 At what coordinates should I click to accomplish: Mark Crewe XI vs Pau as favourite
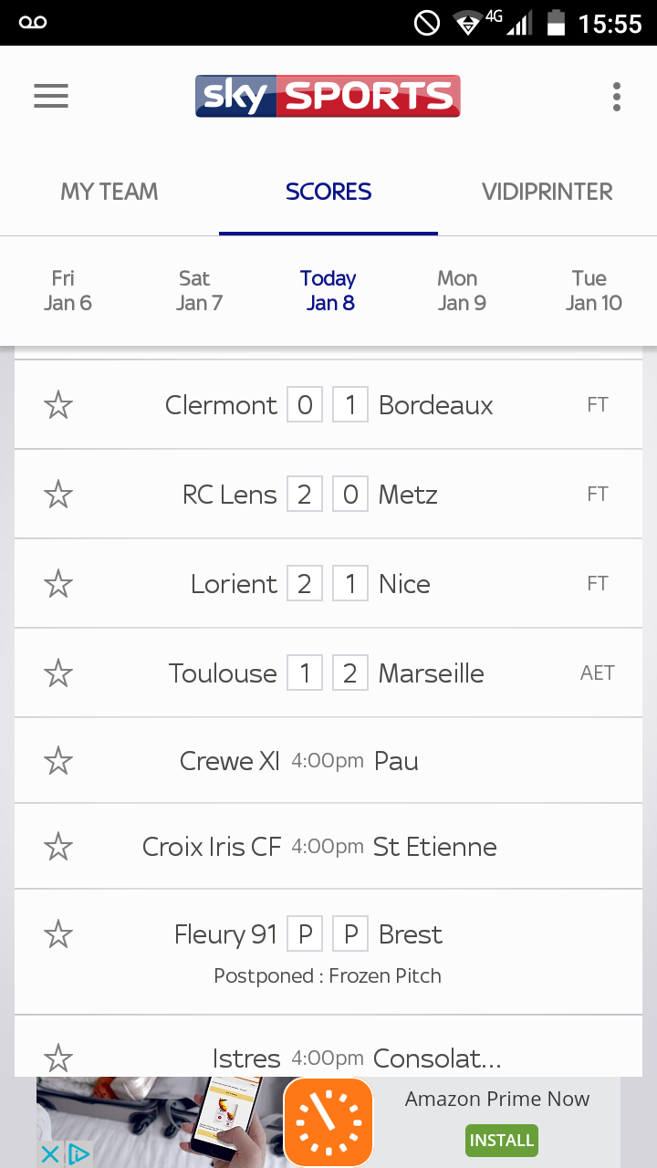tap(58, 760)
